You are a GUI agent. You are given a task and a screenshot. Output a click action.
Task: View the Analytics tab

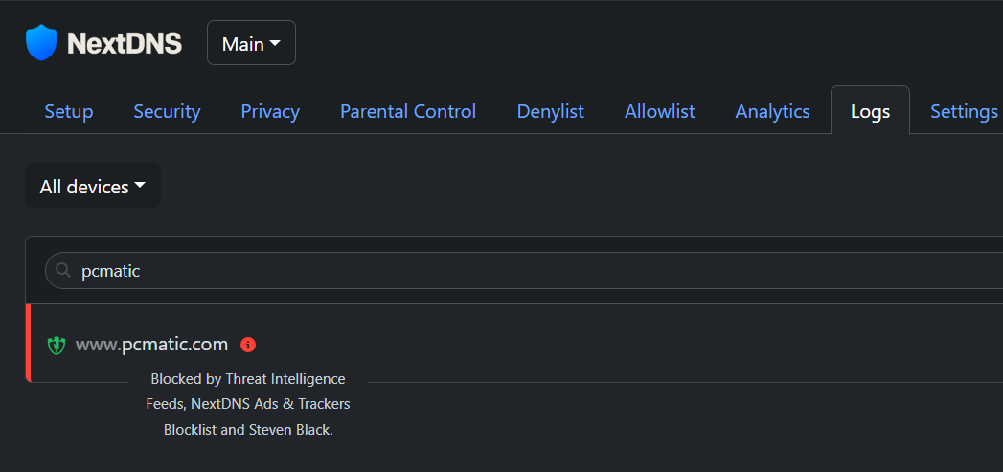(x=773, y=111)
